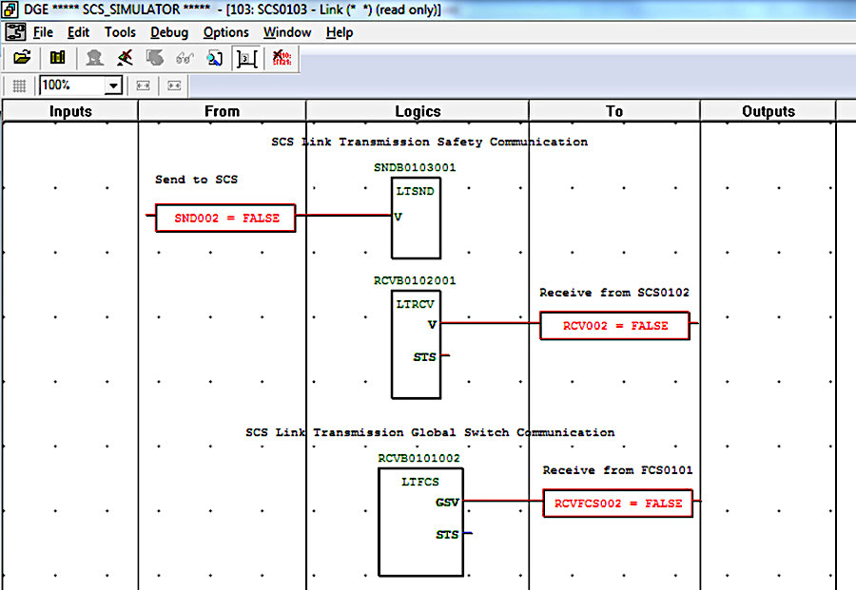Click the document icon left of File menu
Screen dimensions: 856x590
15,32
